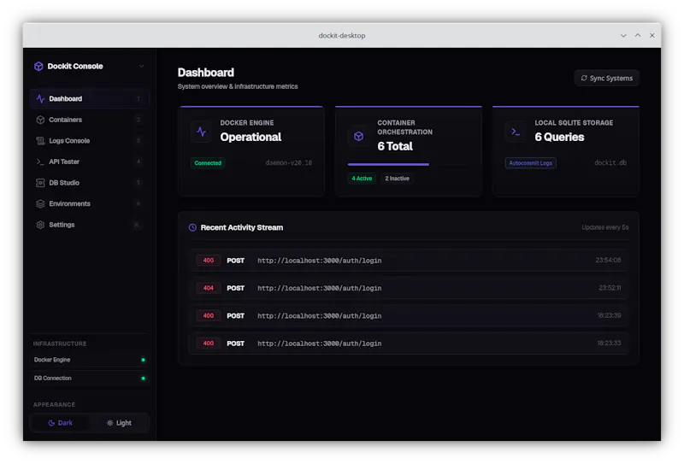Screen dimensions: 684x464
Task: Click the Dashboard page heading
Action: pos(206,73)
